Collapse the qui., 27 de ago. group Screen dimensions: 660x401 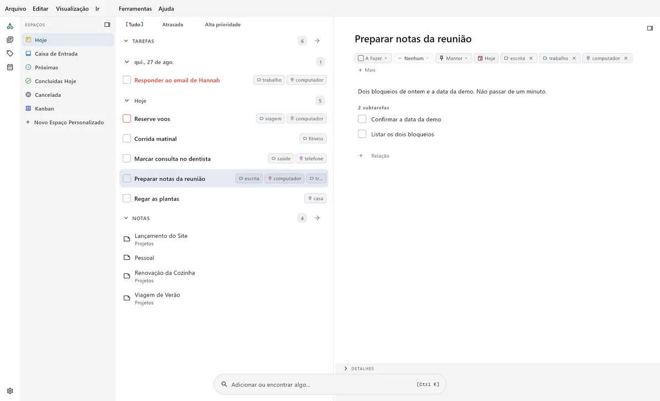click(126, 62)
